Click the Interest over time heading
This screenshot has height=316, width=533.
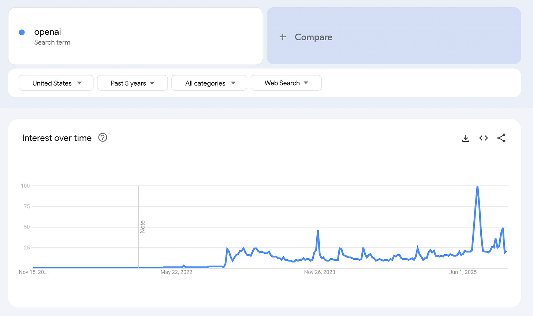click(x=57, y=138)
